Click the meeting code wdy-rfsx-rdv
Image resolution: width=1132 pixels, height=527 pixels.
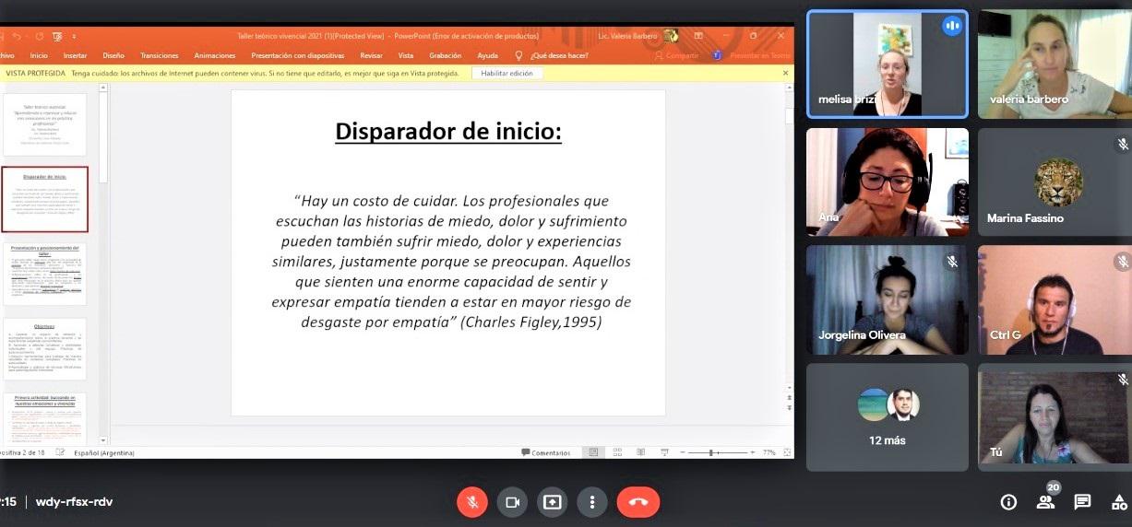click(74, 502)
